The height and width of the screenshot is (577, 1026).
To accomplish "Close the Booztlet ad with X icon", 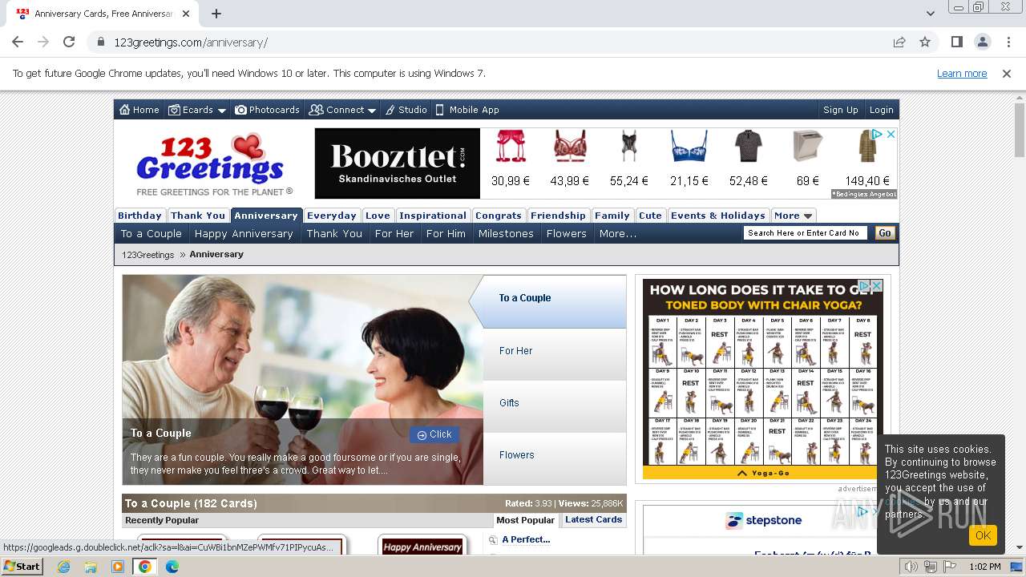I will click(891, 134).
